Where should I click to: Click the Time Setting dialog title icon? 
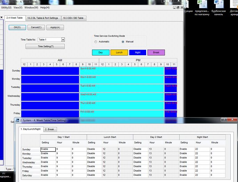(18, 120)
